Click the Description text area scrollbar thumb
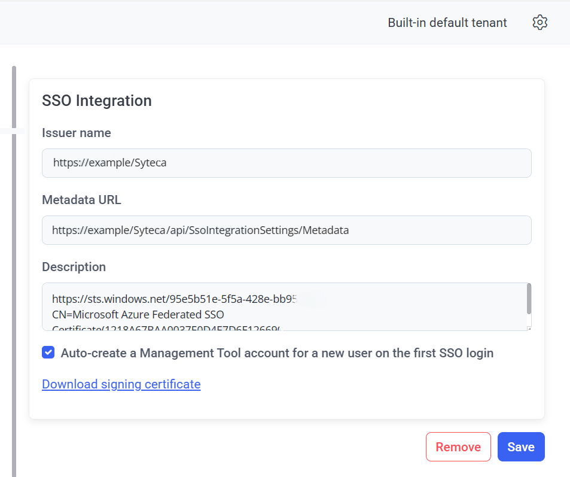This screenshot has width=570, height=477. [x=529, y=299]
